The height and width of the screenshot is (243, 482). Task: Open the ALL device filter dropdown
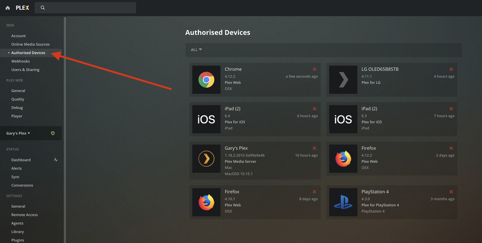[196, 49]
